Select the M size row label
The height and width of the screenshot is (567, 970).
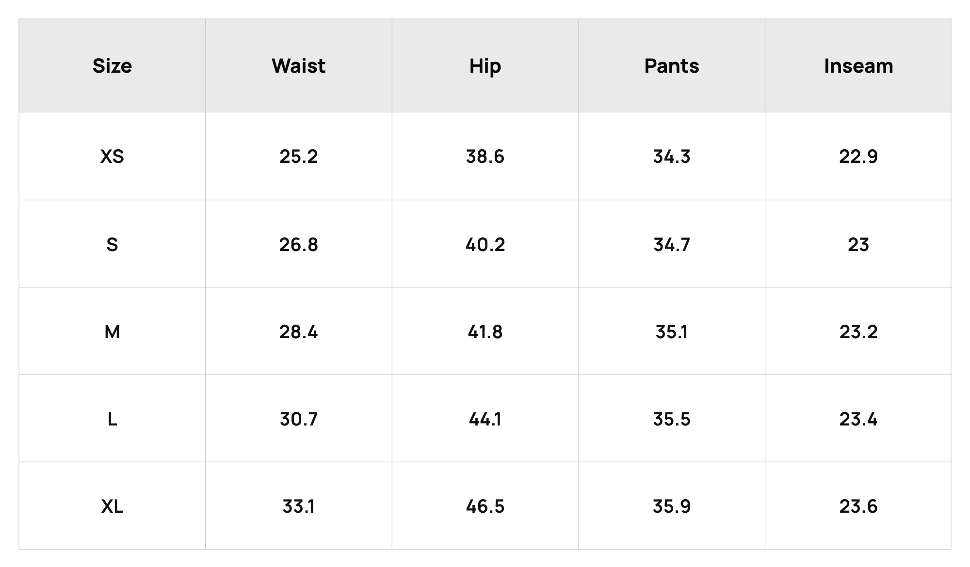(x=112, y=332)
